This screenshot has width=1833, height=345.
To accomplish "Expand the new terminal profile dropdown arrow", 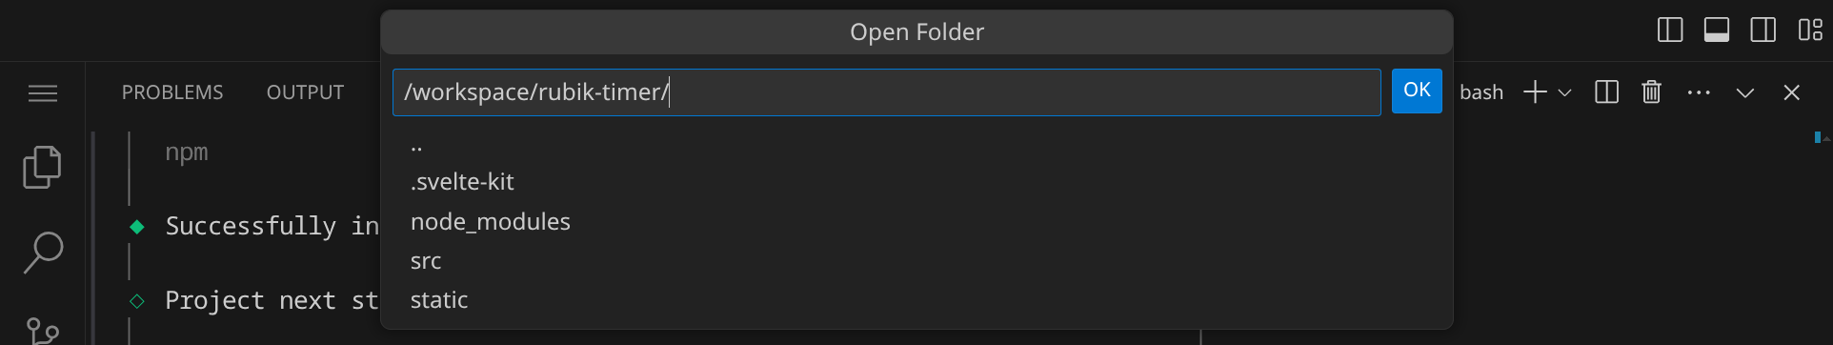I will pos(1564,92).
